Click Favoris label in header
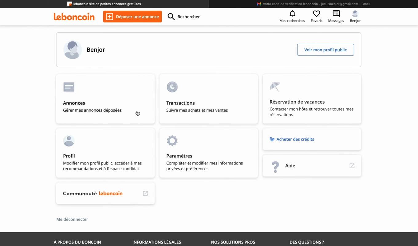 [x=317, y=21]
